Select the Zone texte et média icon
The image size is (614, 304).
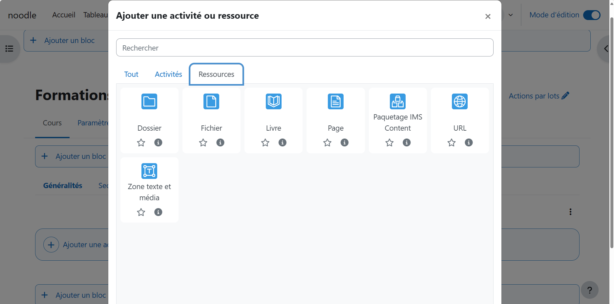149,171
